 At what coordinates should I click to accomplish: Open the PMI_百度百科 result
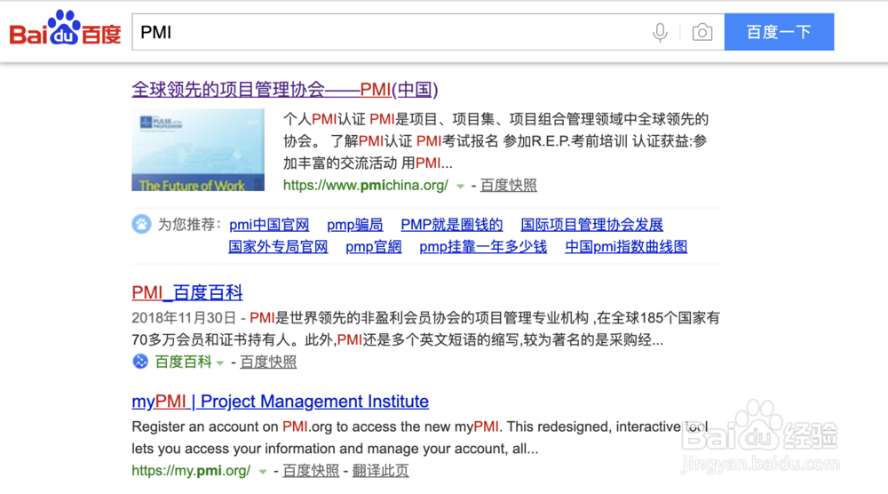pos(186,292)
